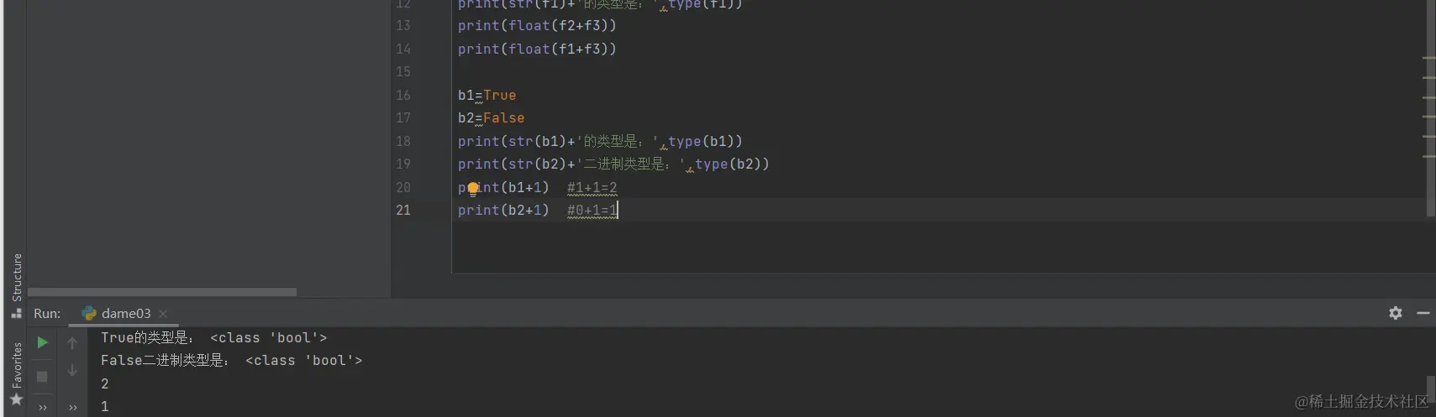Click line number 13 in gutter

tap(403, 26)
